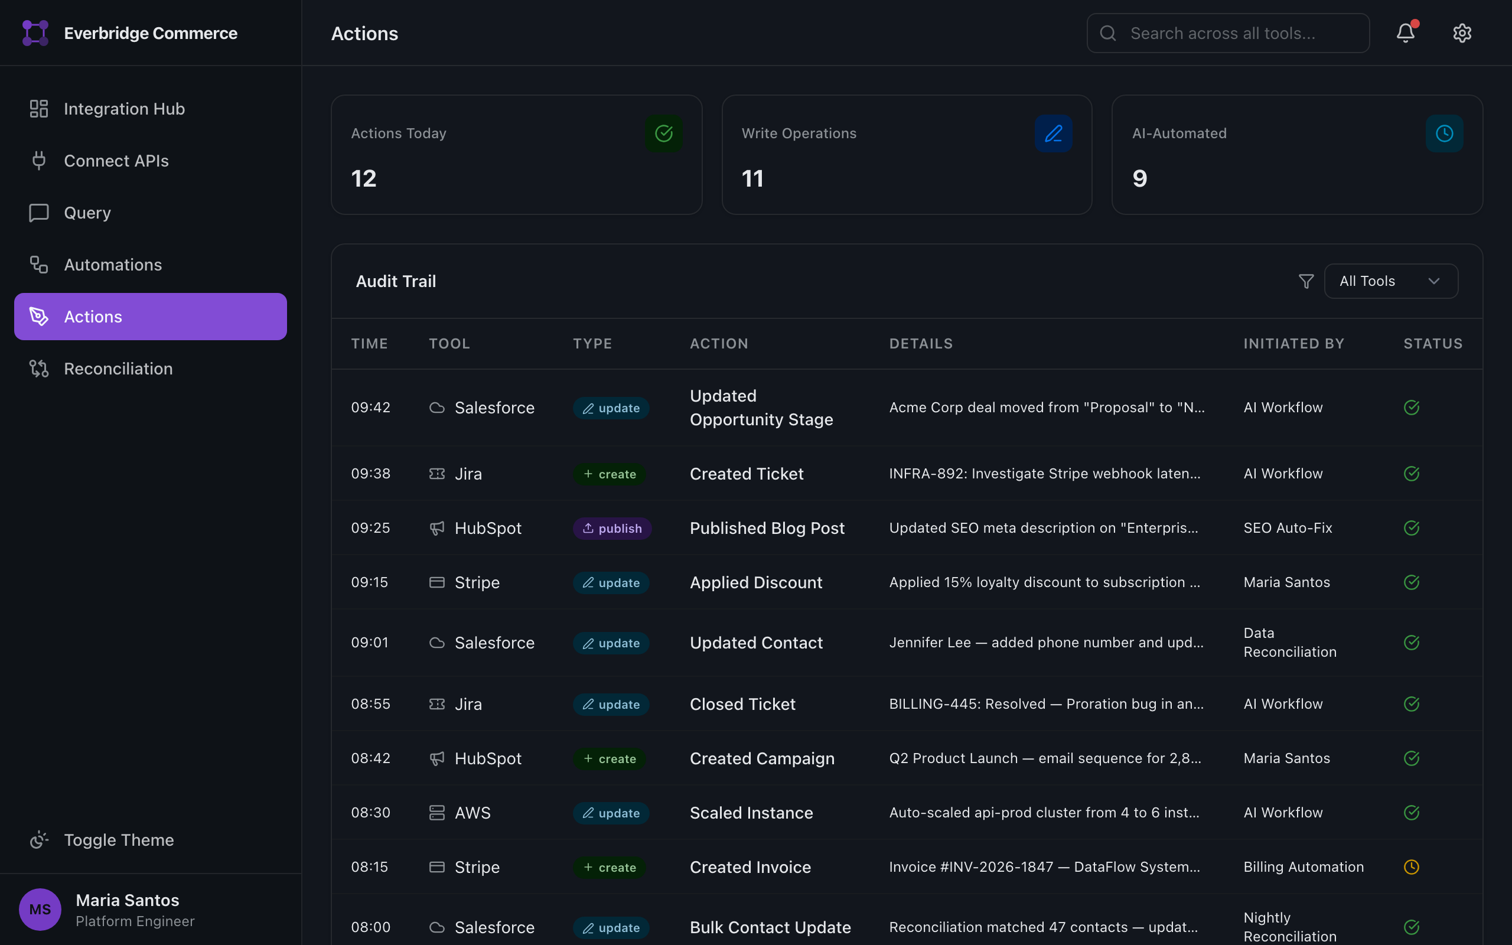Go to Reconciliation page

tap(118, 369)
